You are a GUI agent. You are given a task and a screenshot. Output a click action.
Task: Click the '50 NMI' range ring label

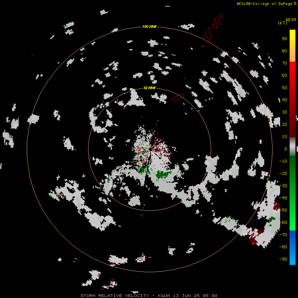click(x=149, y=88)
